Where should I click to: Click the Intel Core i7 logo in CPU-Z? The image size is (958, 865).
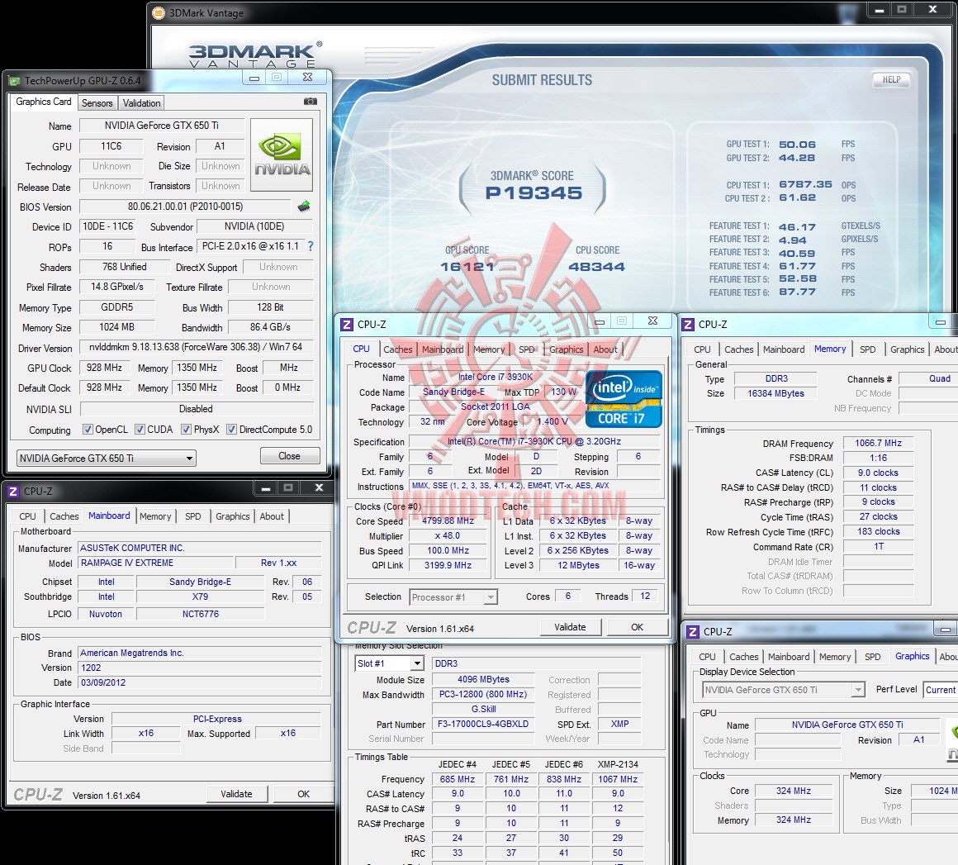624,398
